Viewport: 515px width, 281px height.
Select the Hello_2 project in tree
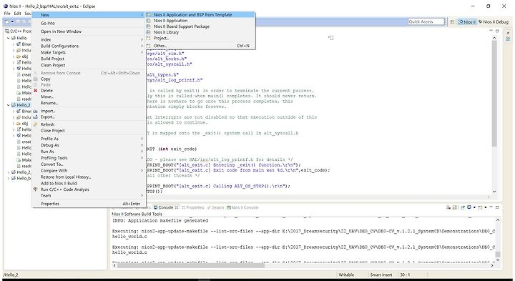click(x=21, y=105)
